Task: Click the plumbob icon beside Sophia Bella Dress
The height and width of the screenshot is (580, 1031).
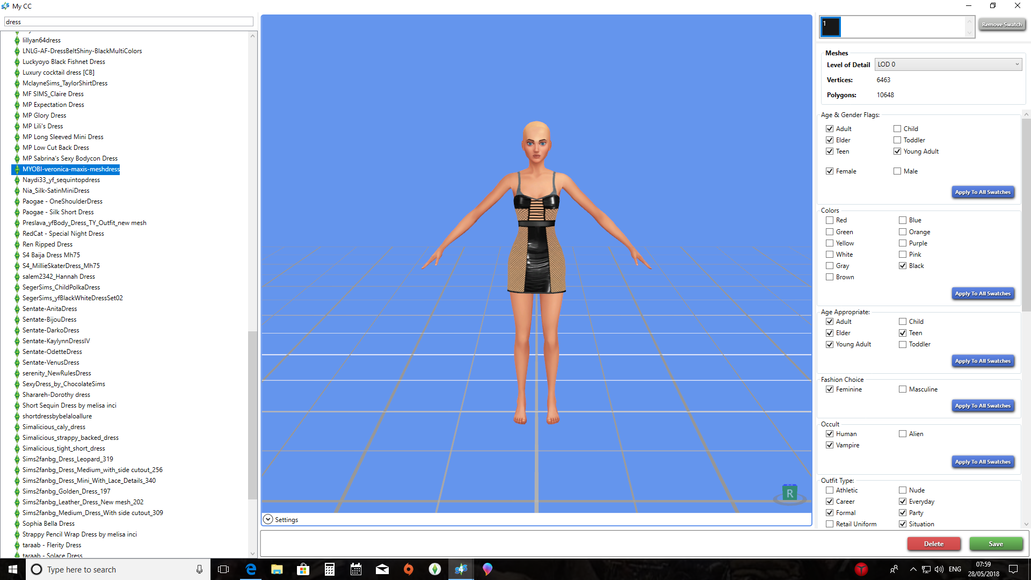Action: click(17, 524)
